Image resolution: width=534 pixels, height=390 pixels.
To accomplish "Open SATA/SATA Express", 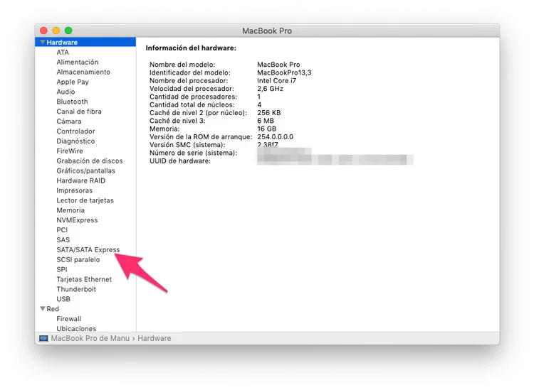I will [x=88, y=249].
